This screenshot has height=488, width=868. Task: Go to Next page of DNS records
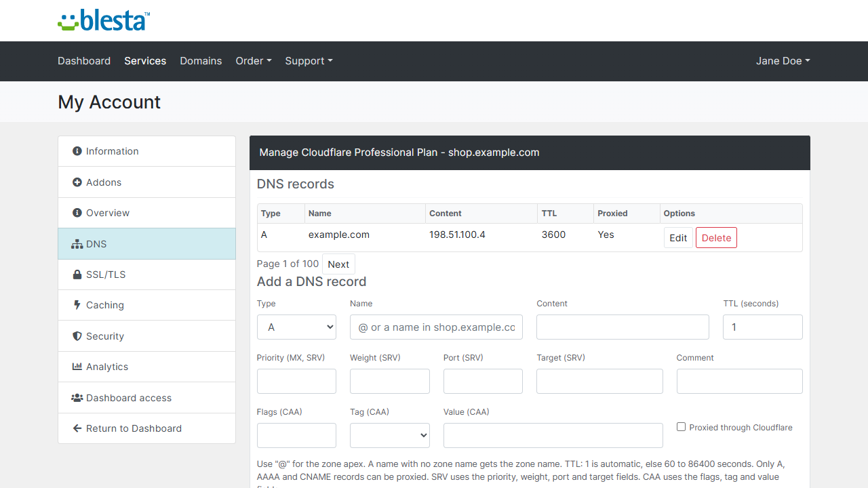pyautogui.click(x=338, y=264)
